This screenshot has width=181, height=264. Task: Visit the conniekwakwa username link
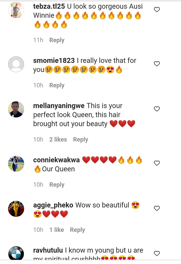point(56,160)
